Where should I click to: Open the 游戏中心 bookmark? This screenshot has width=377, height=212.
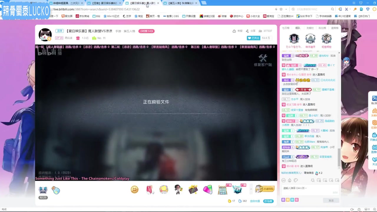point(237,16)
